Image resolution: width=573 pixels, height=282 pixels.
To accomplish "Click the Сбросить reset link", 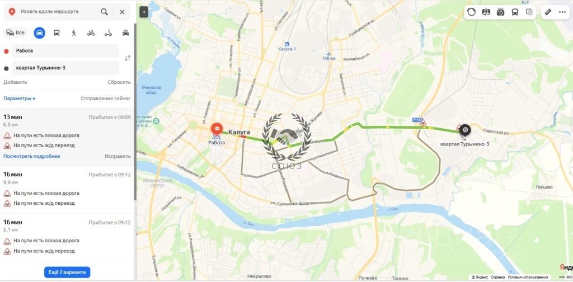I will (x=119, y=82).
